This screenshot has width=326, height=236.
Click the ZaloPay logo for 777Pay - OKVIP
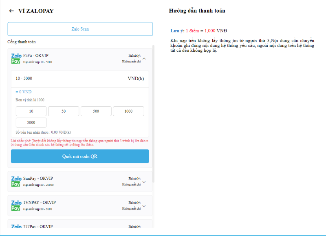coord(16,226)
